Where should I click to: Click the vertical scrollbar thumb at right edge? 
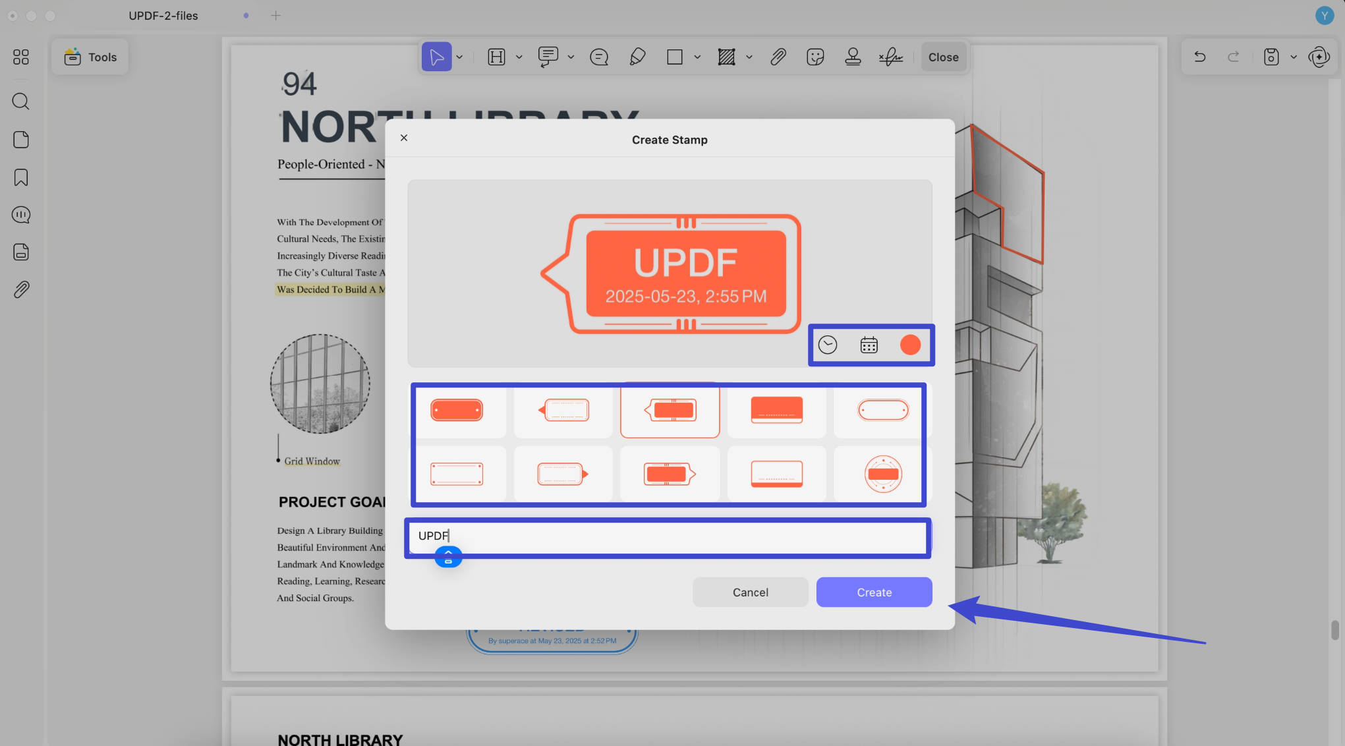coord(1335,630)
